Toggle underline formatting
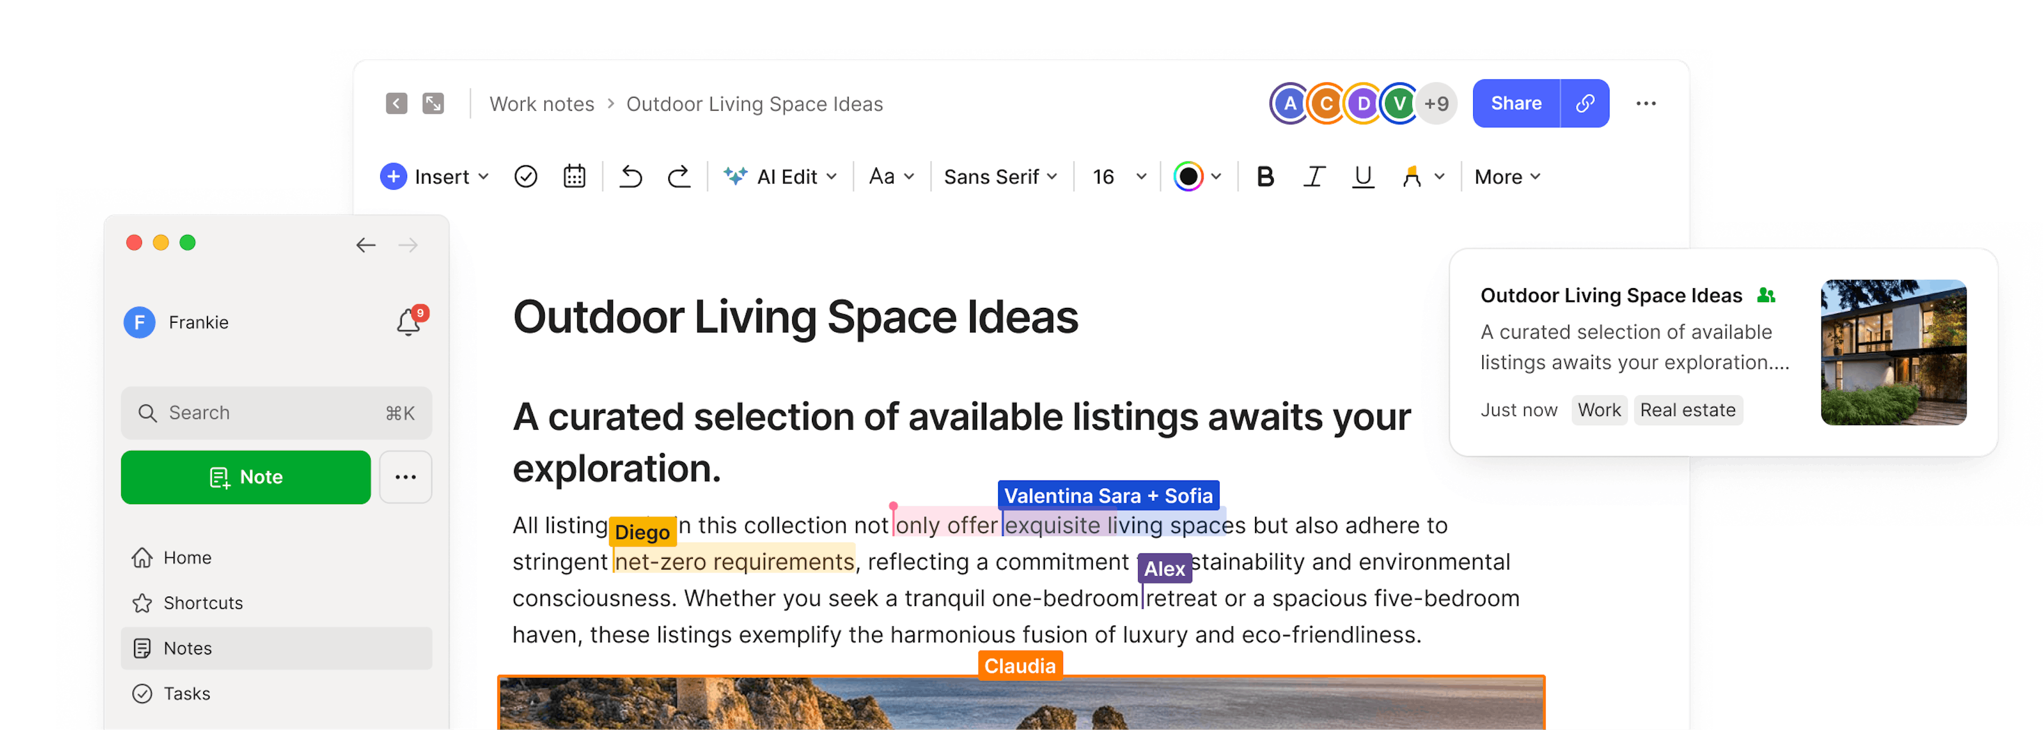Viewport: 2043px width, 730px height. pos(1363,176)
